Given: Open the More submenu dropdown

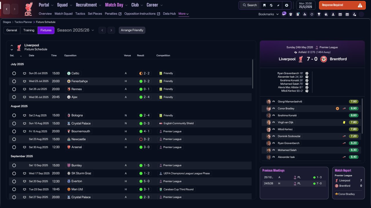Looking at the screenshot, I should click(x=183, y=14).
